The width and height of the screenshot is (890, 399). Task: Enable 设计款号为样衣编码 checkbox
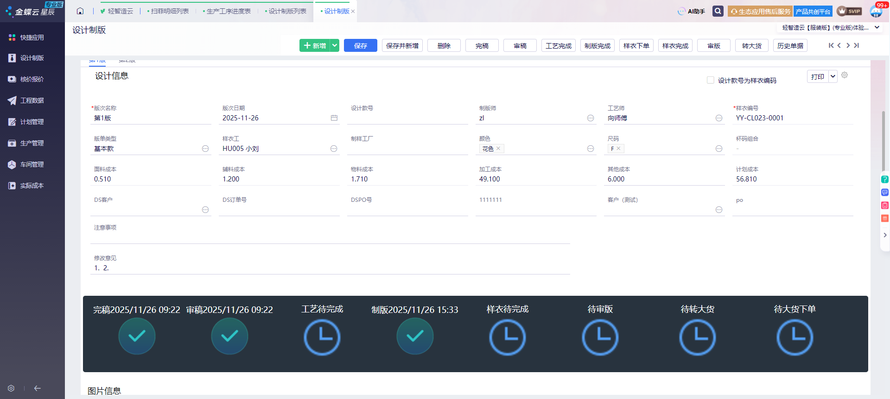(x=710, y=80)
